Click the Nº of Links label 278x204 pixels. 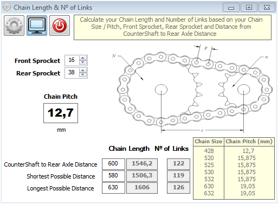pyautogui.click(x=171, y=149)
